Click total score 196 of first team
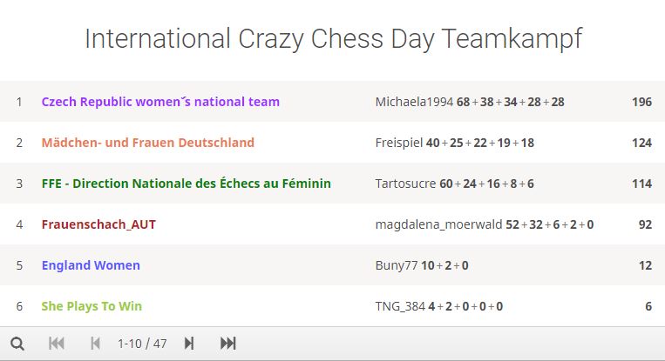Image resolution: width=665 pixels, height=361 pixels. tap(641, 102)
